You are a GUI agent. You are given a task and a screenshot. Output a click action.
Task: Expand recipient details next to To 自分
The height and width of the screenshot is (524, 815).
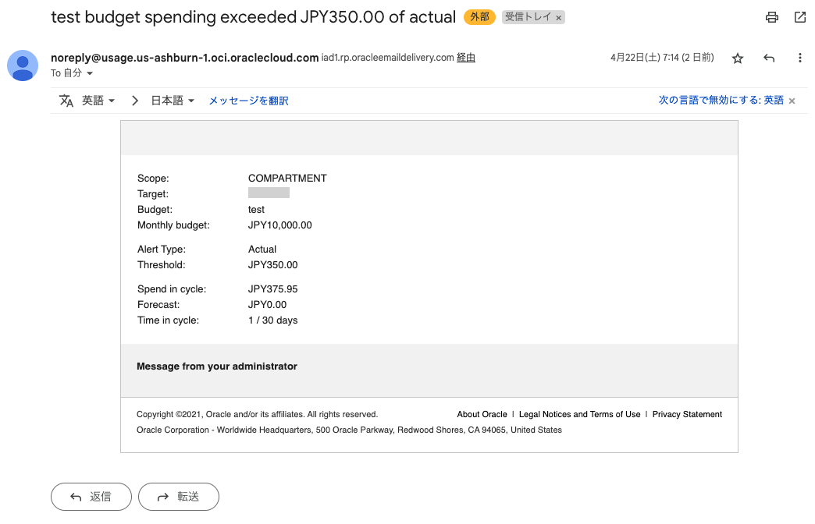pyautogui.click(x=90, y=73)
